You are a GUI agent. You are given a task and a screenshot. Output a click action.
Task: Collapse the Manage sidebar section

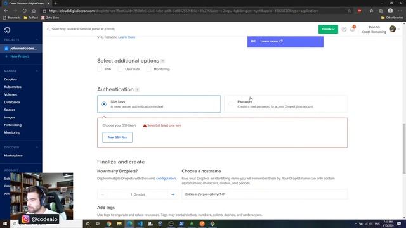[x=37, y=71]
